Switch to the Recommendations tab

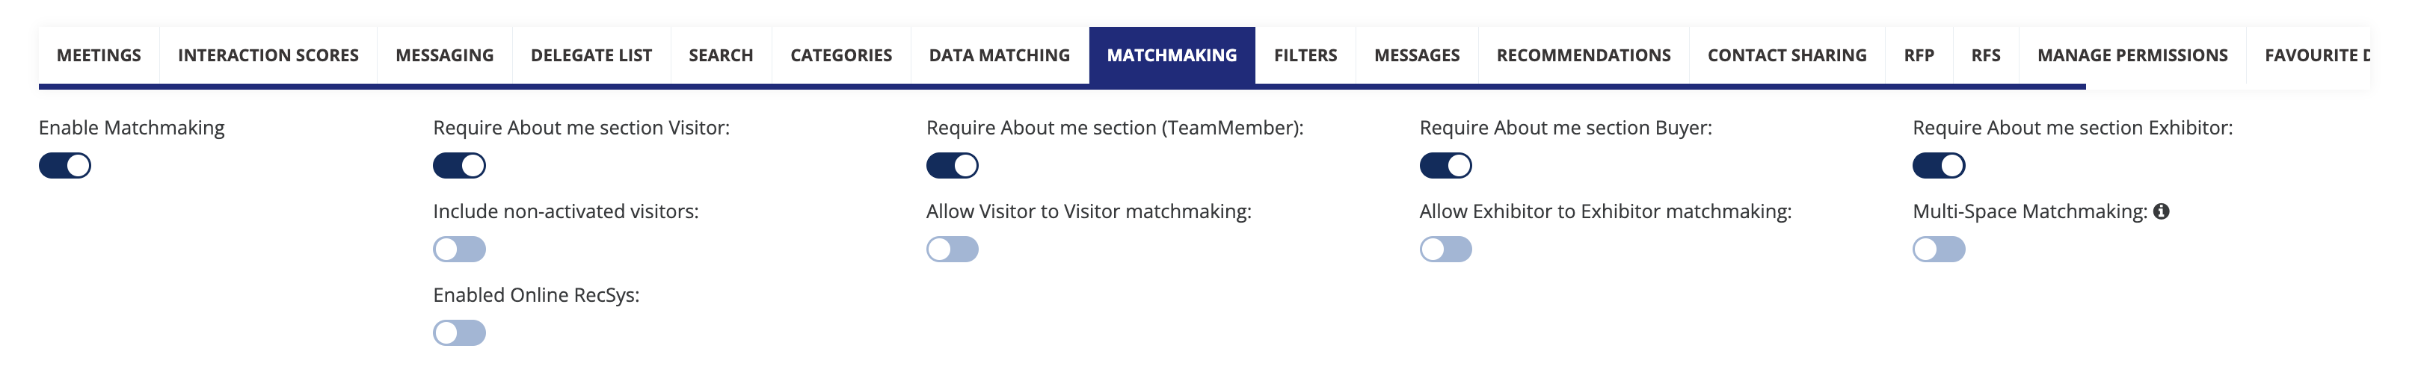click(x=1583, y=56)
